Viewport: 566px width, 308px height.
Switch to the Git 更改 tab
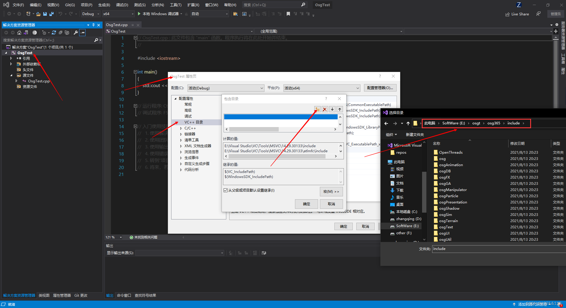click(81, 295)
